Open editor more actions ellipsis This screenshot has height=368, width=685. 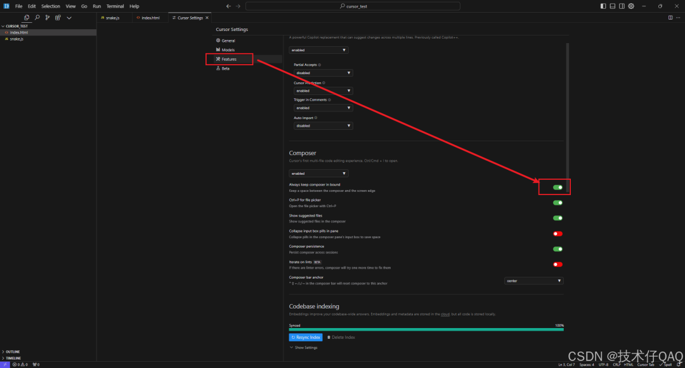678,18
